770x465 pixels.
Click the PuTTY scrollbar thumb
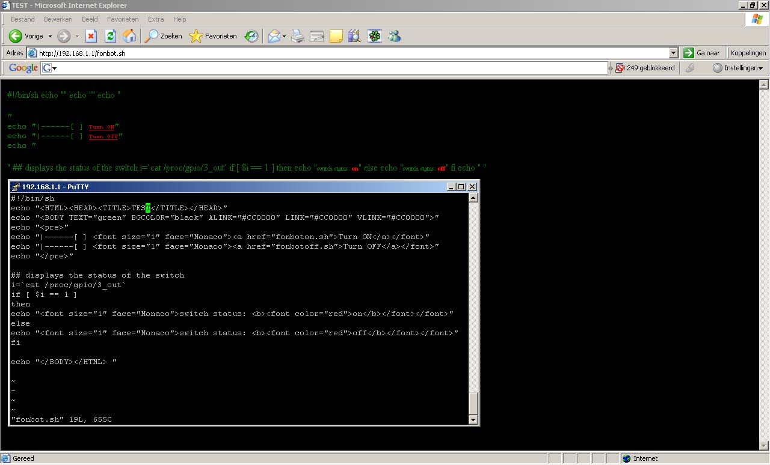click(473, 403)
